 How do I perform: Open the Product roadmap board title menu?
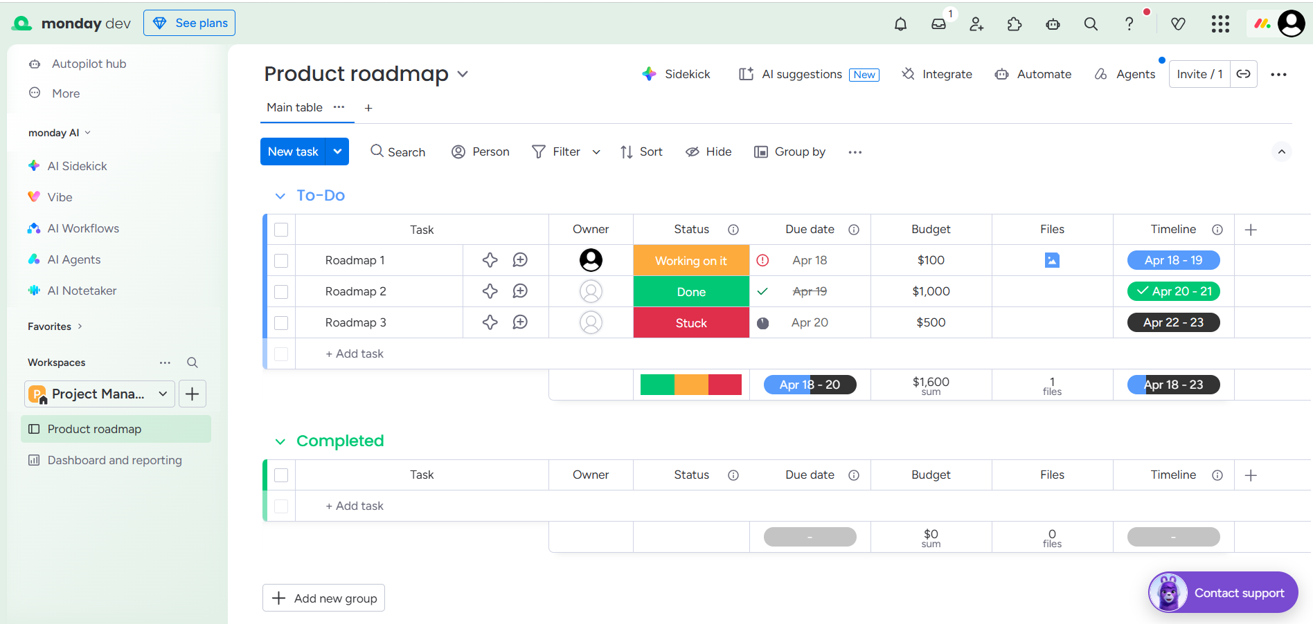463,74
